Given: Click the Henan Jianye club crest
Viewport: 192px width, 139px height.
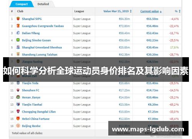Looking at the screenshot, I should tap(18, 97).
